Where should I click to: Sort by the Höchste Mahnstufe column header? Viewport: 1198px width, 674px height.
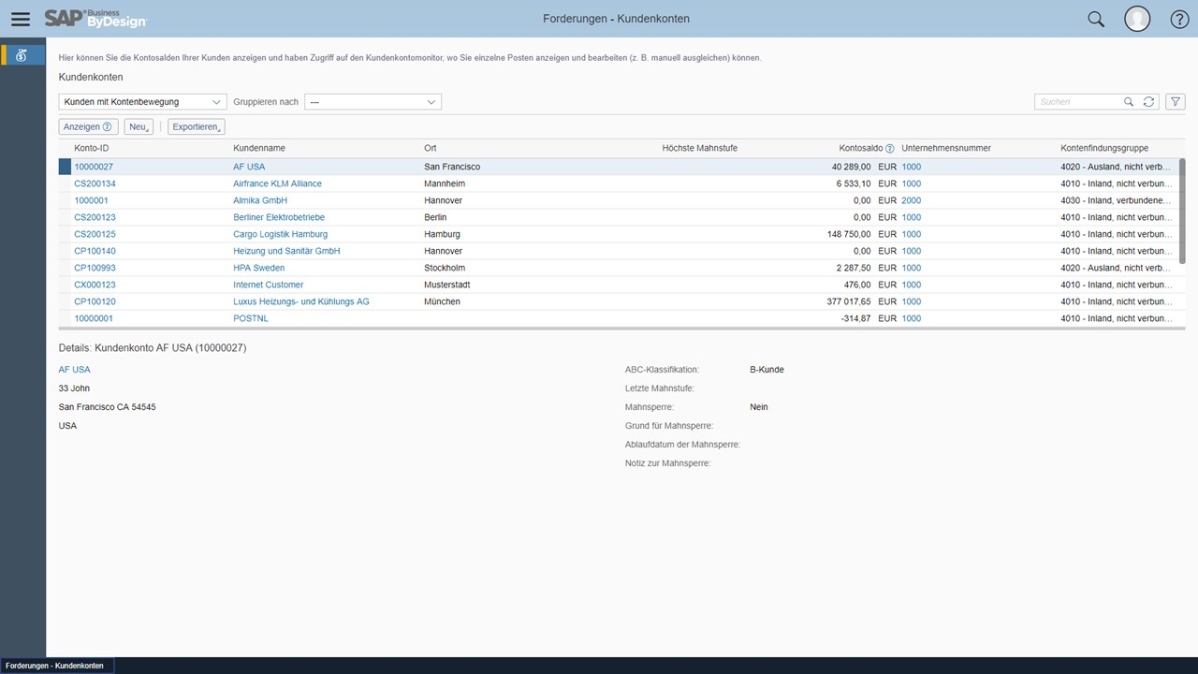coord(699,148)
